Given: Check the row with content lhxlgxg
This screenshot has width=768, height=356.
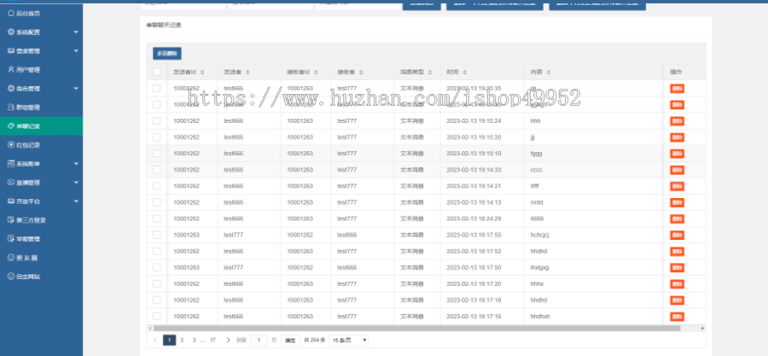Looking at the screenshot, I should (157, 267).
